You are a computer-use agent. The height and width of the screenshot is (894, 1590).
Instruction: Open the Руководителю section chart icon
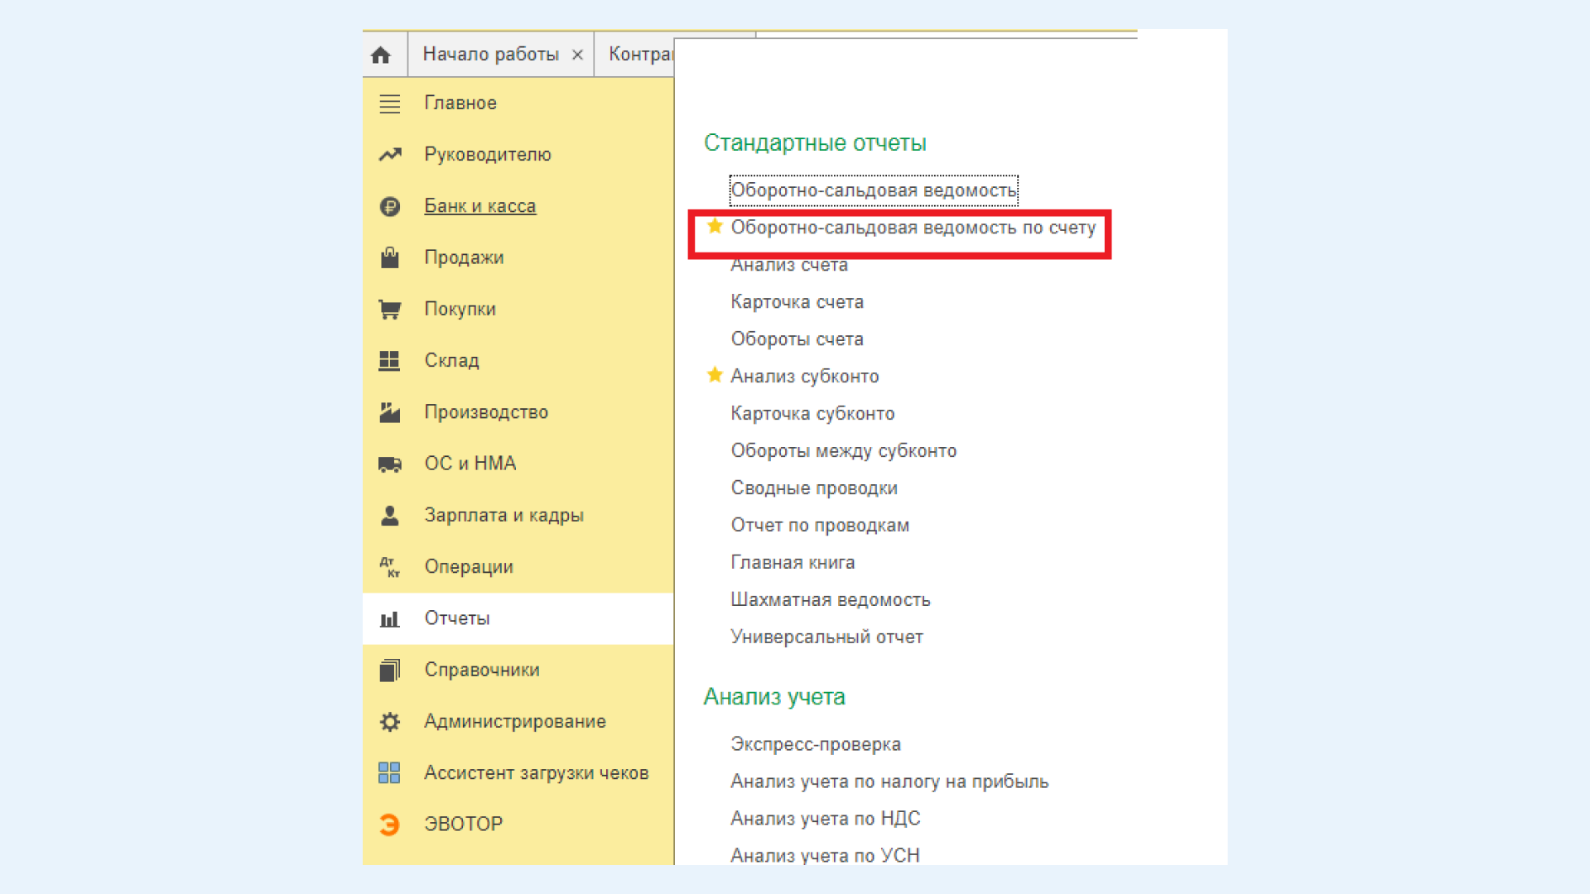(x=390, y=155)
